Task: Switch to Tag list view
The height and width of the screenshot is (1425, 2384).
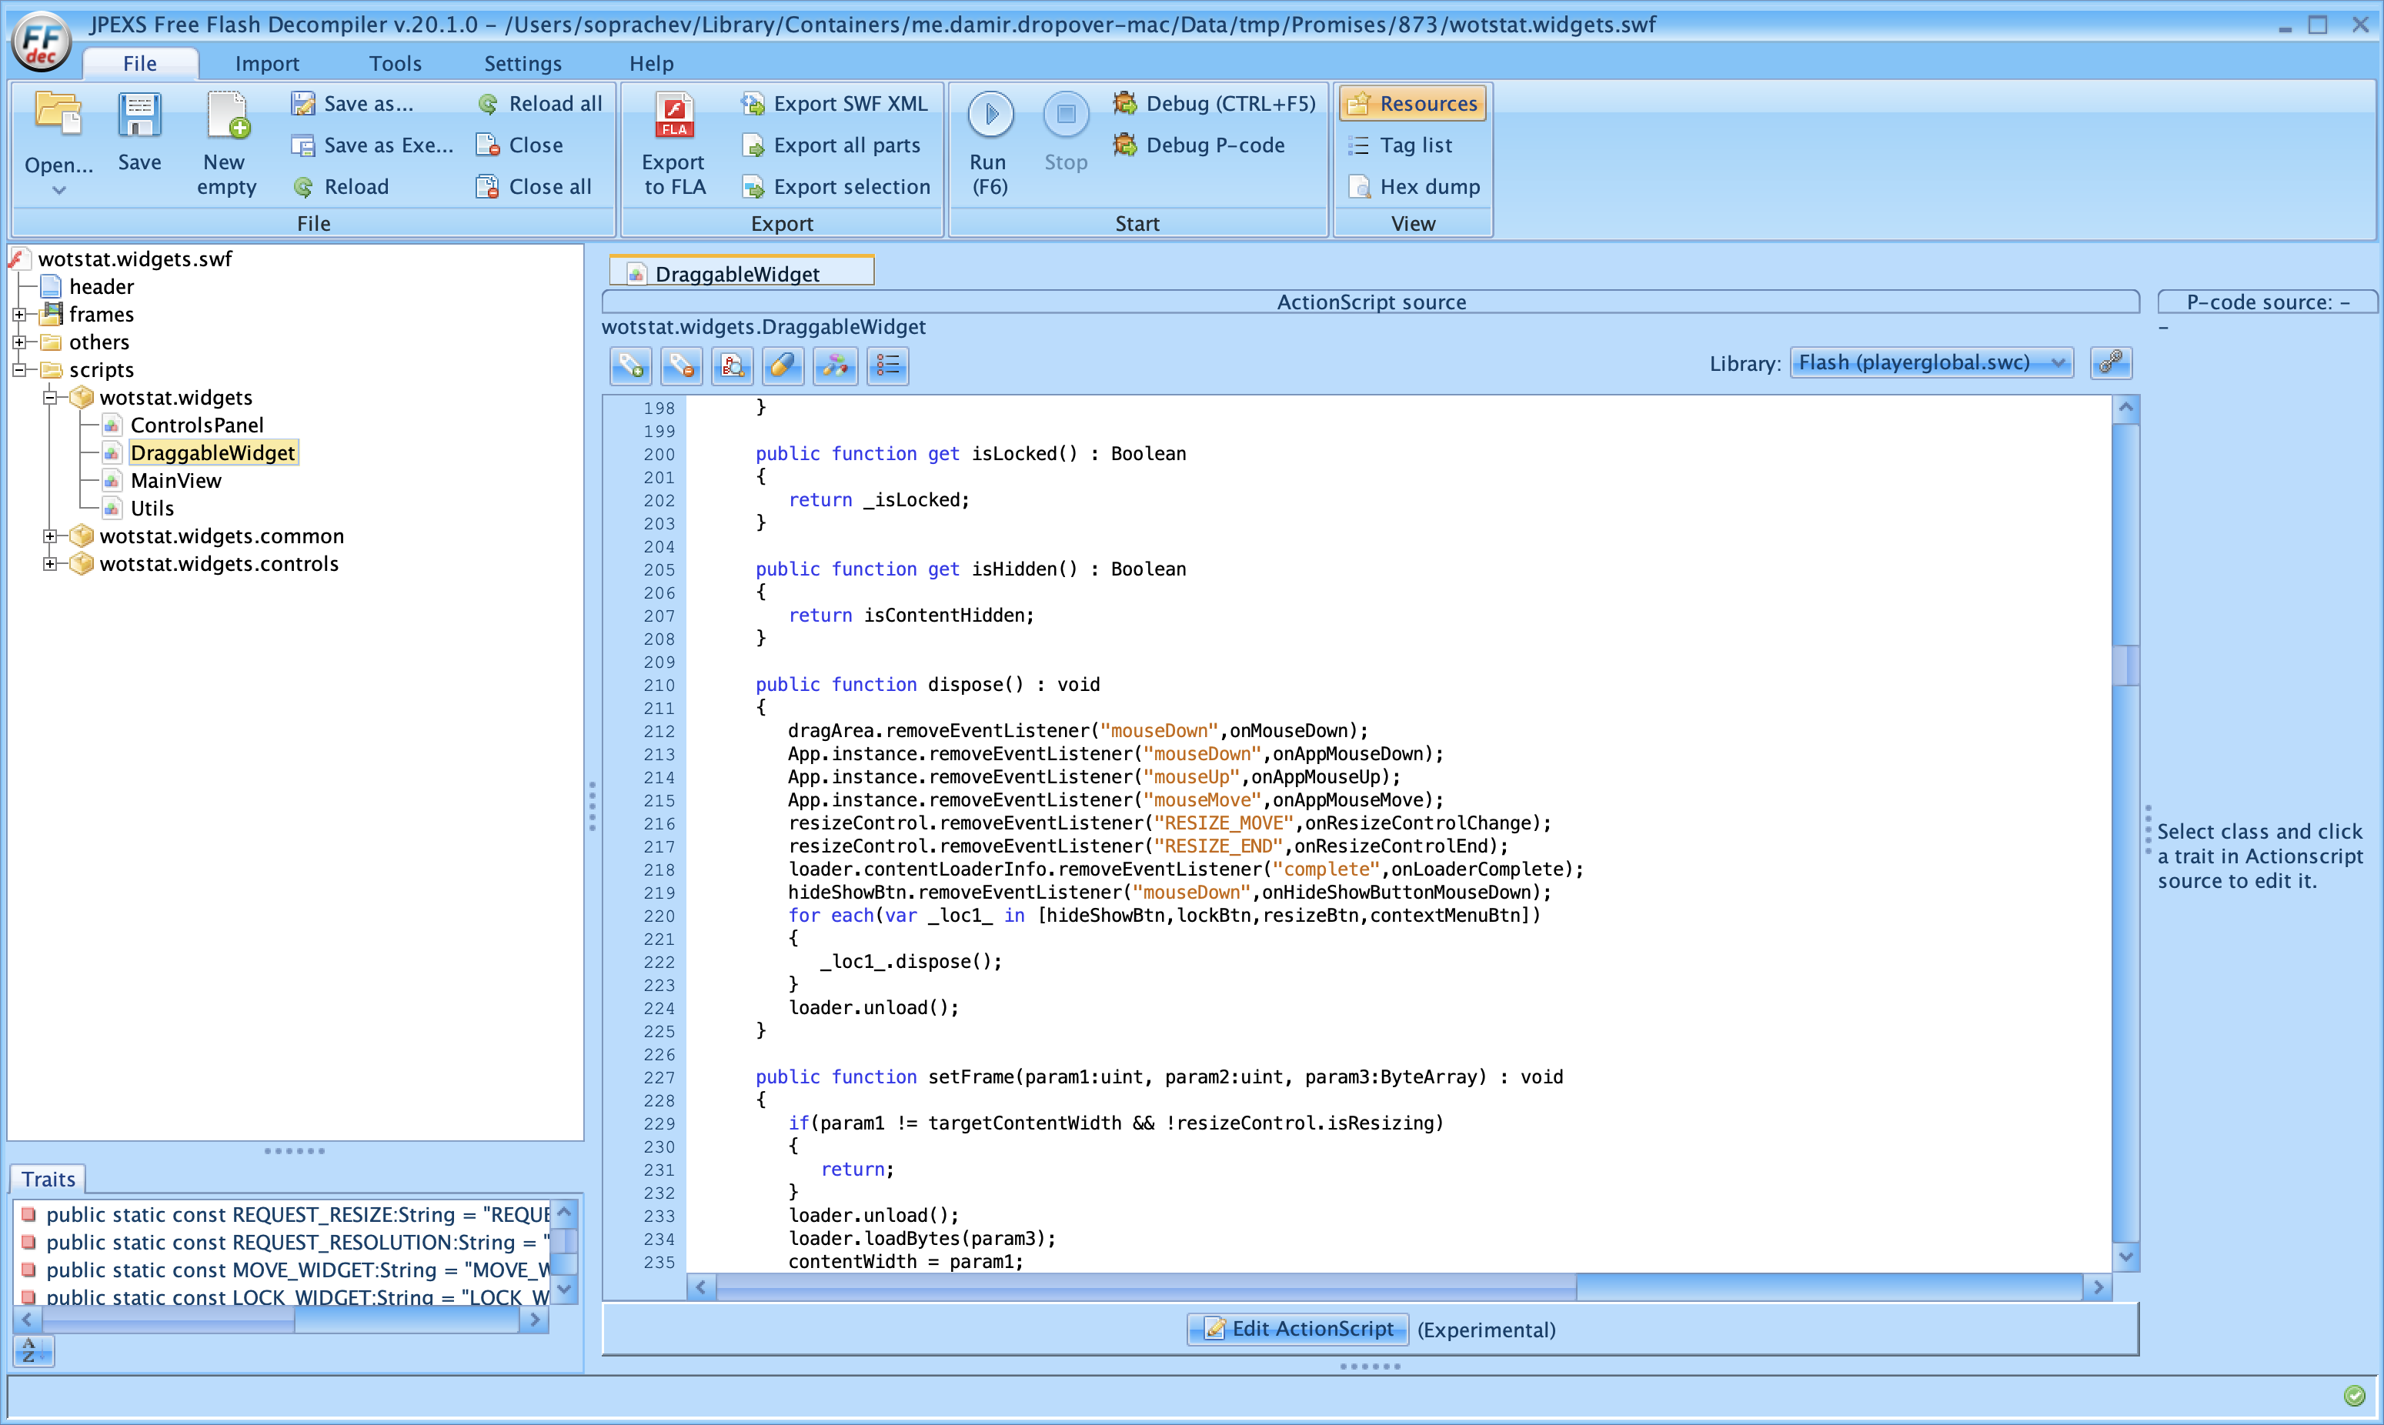Action: pos(1414,145)
